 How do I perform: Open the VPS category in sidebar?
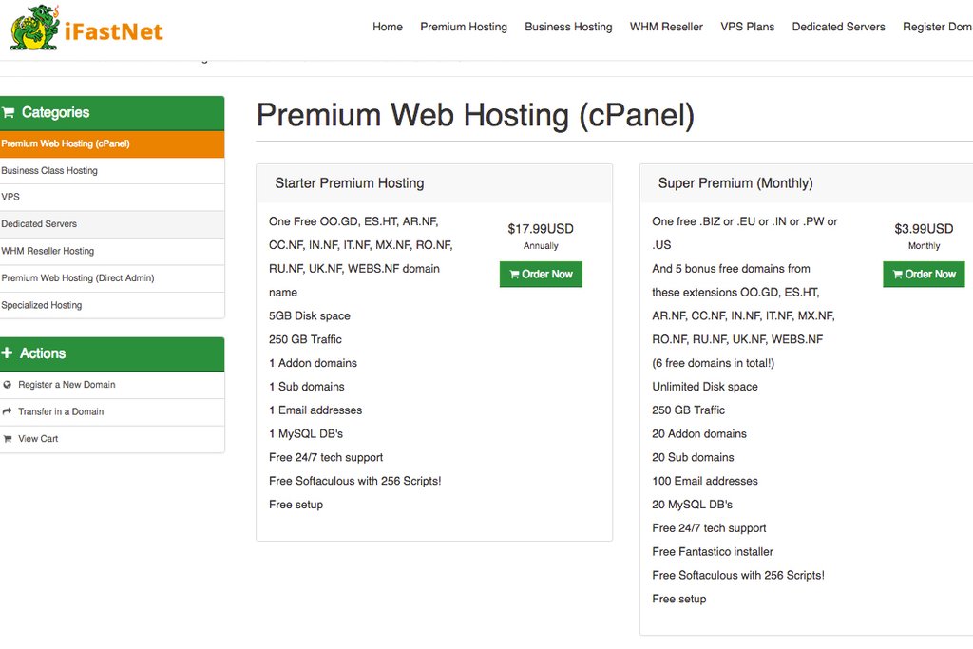pyautogui.click(x=10, y=198)
